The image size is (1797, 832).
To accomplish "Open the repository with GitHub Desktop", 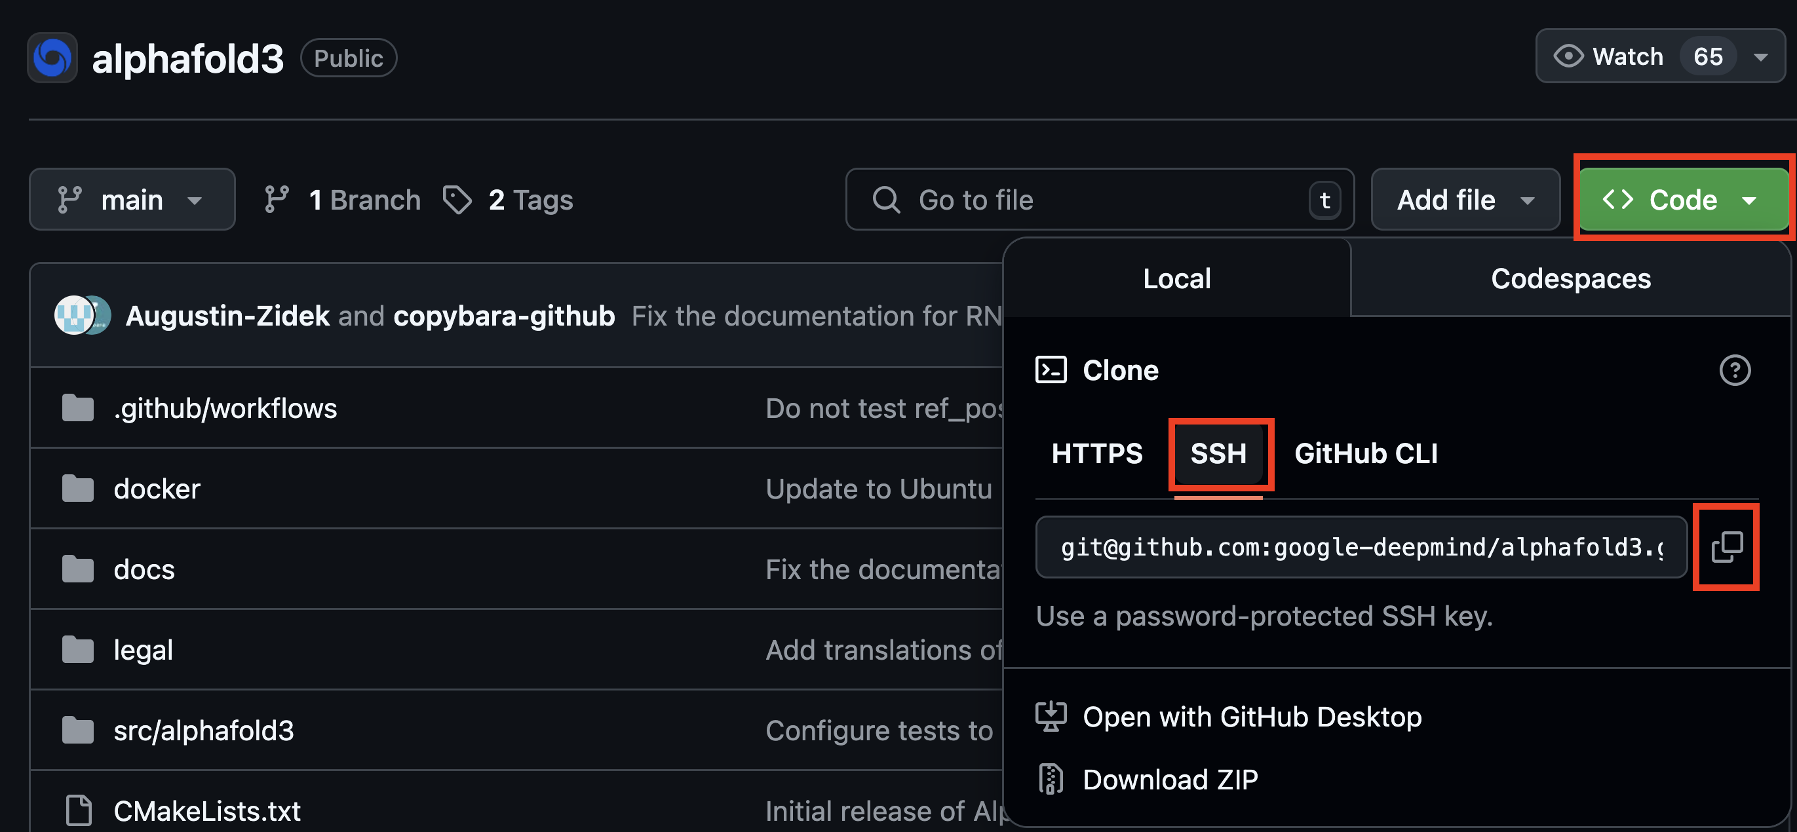I will tap(1252, 716).
